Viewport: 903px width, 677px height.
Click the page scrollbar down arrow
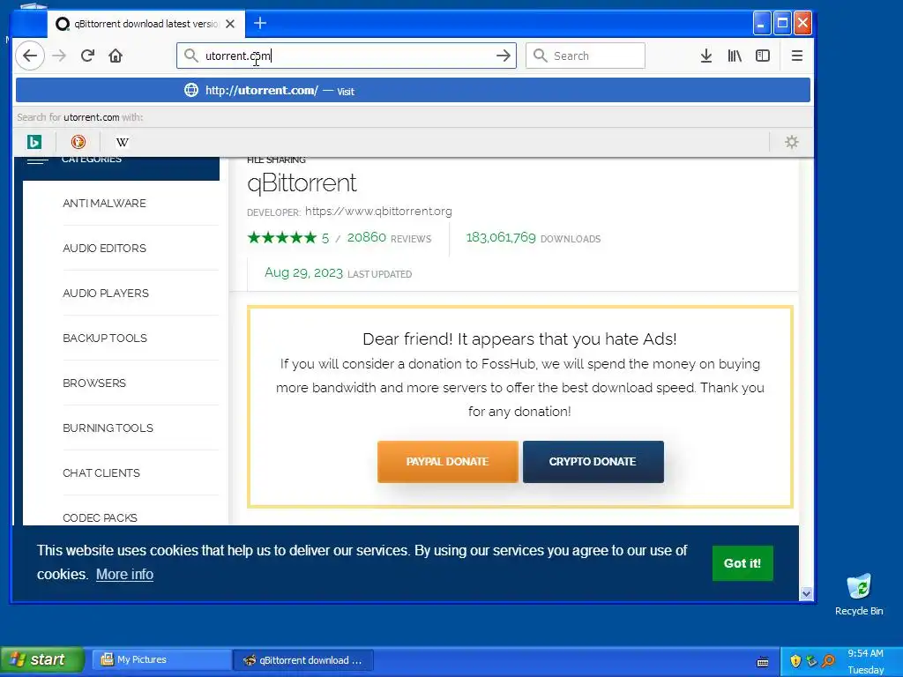point(806,593)
